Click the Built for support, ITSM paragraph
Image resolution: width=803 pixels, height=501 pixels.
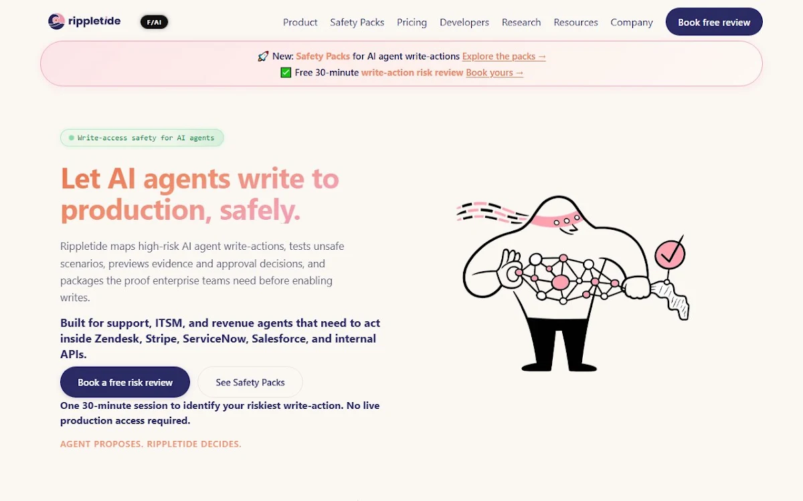(220, 339)
